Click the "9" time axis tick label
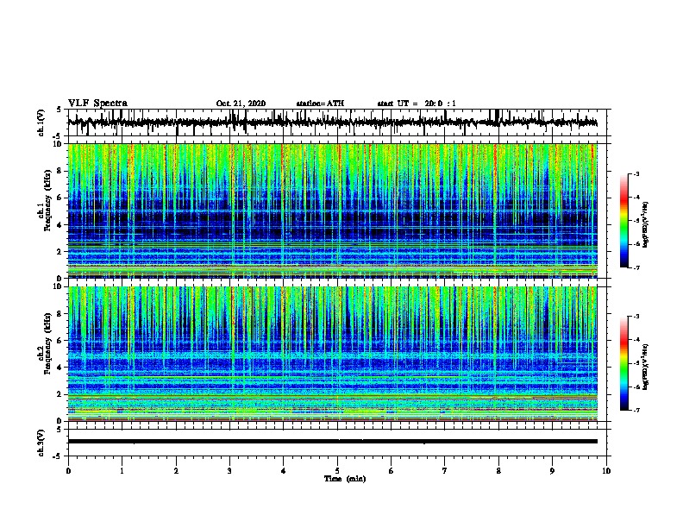This screenshot has width=683, height=528. (x=552, y=471)
